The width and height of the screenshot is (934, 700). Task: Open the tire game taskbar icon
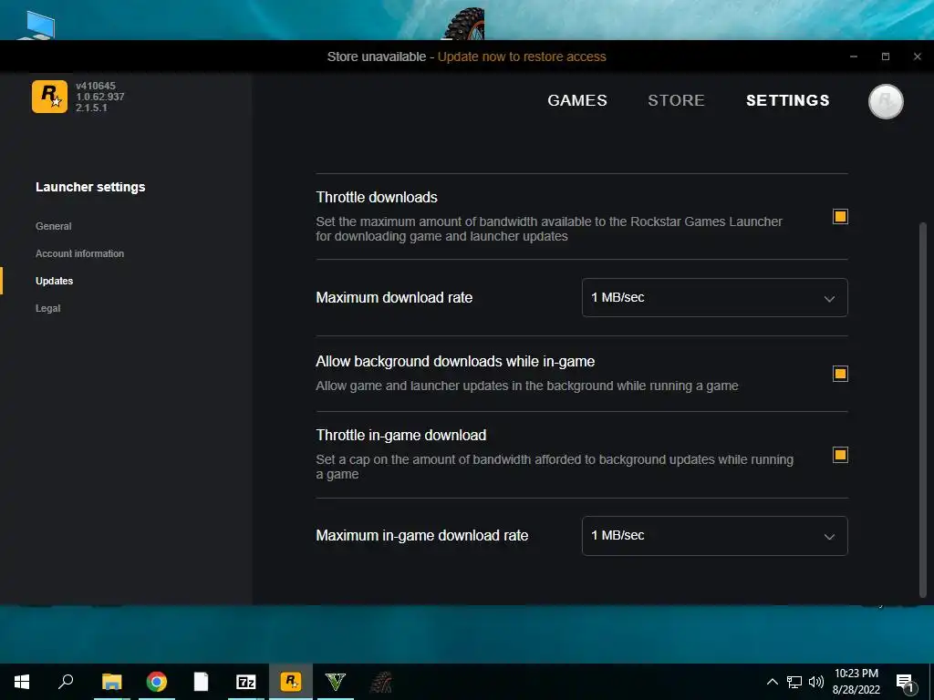380,682
